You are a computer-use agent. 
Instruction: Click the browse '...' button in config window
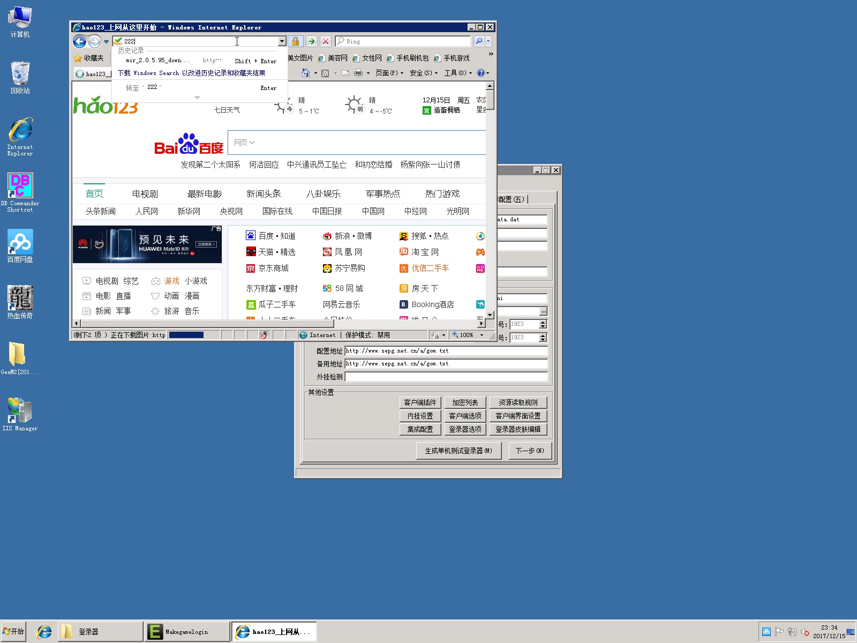544,311
